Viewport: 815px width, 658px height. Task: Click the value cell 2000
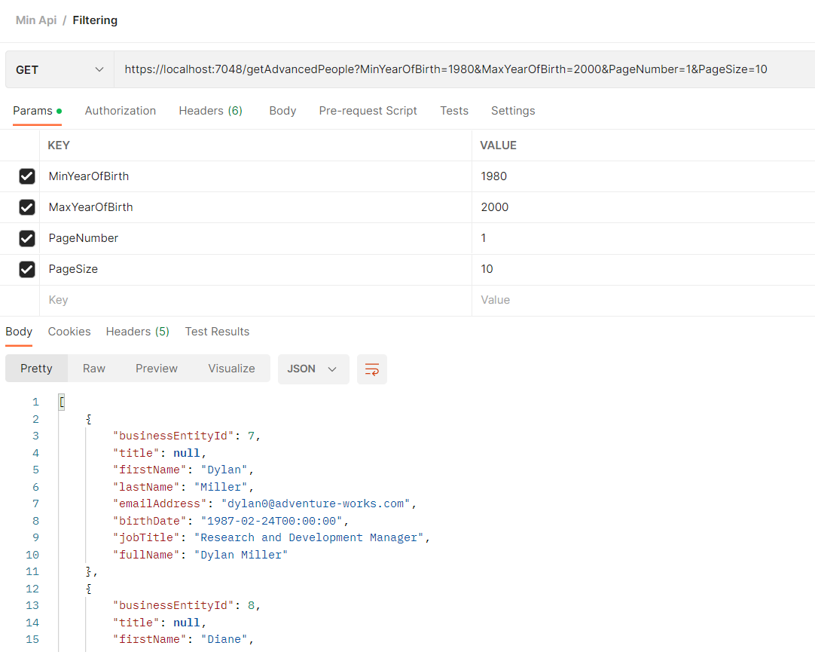coord(643,207)
